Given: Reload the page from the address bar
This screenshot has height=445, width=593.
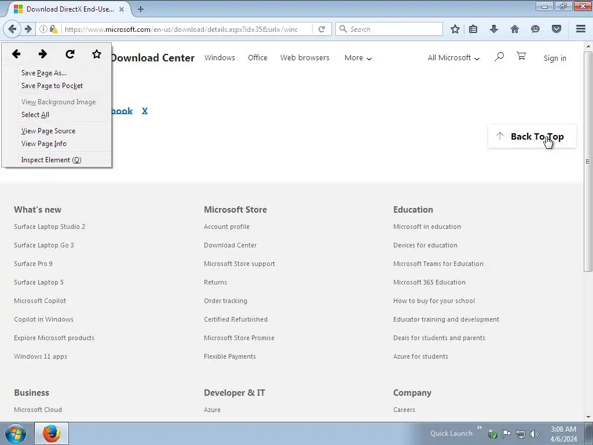Looking at the screenshot, I should (x=322, y=29).
